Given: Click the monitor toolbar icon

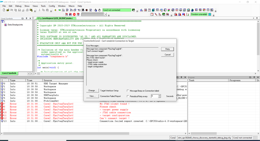Looking at the screenshot, I should [x=188, y=10].
